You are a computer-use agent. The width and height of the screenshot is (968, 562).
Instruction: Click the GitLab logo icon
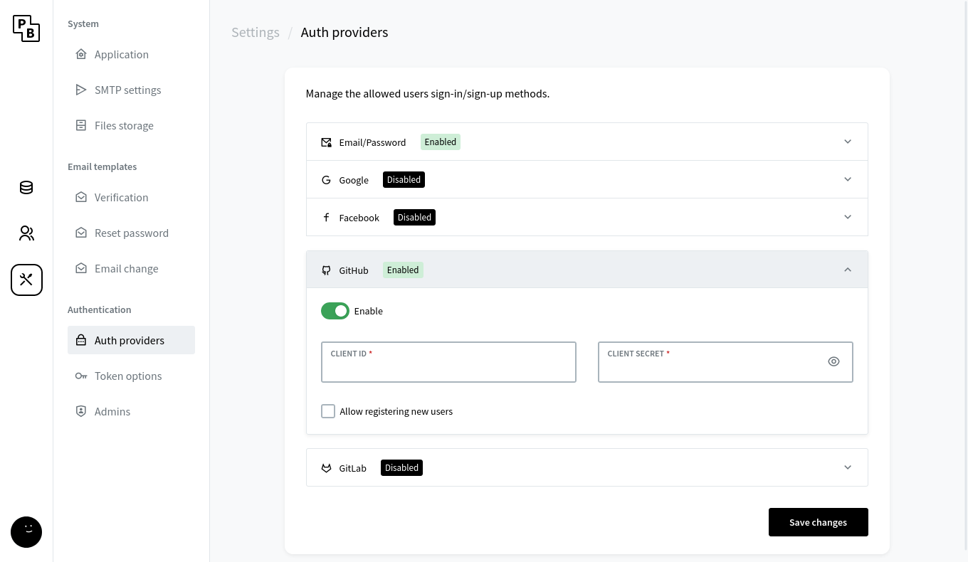click(326, 468)
